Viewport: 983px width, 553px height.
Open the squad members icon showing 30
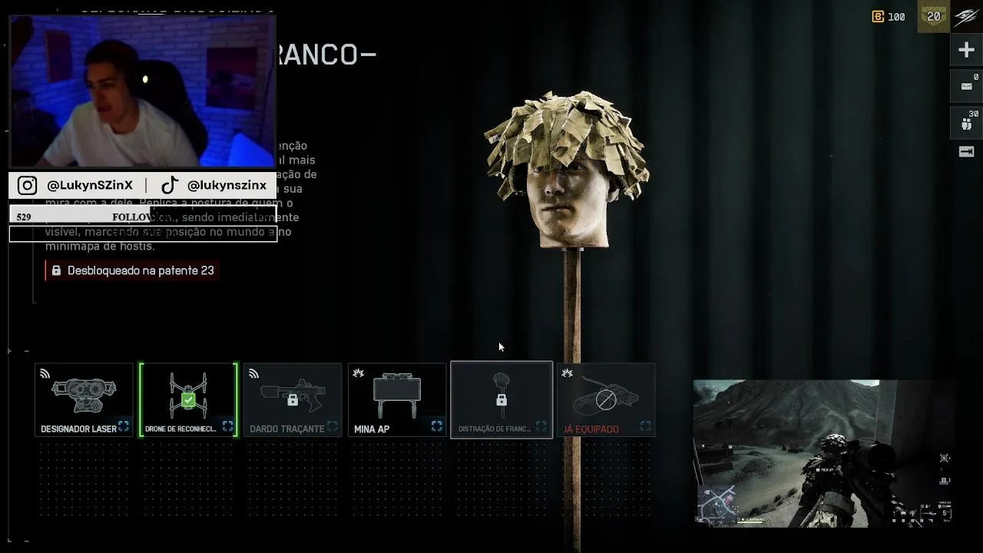click(967, 122)
